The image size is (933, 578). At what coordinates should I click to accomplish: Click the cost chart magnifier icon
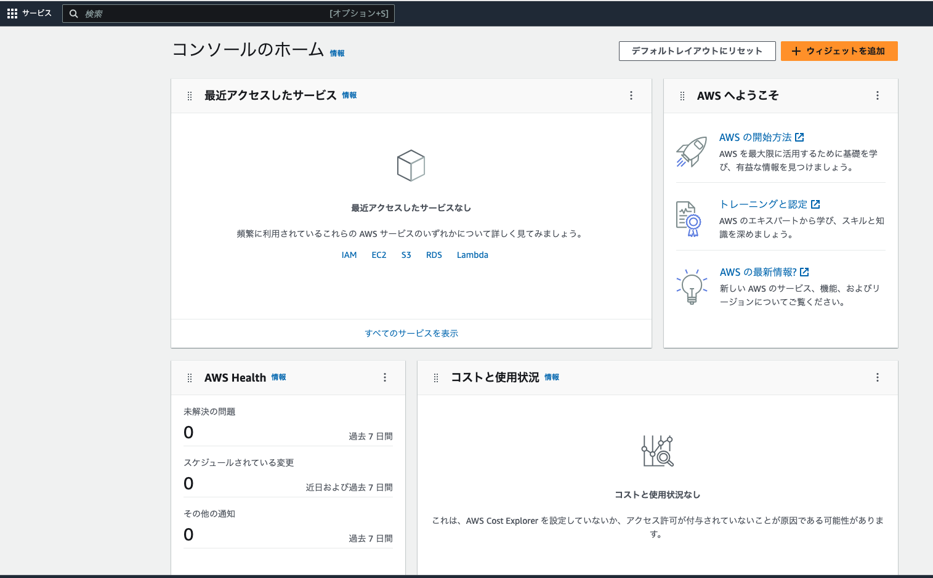tap(657, 451)
